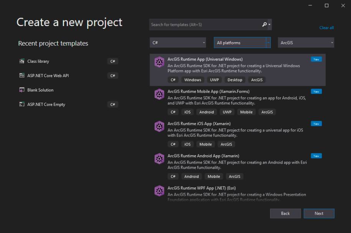
Task: Click the Back button
Action: point(285,213)
